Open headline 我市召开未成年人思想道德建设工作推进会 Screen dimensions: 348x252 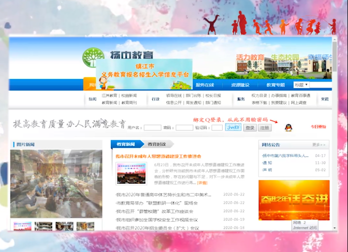click(x=158, y=156)
